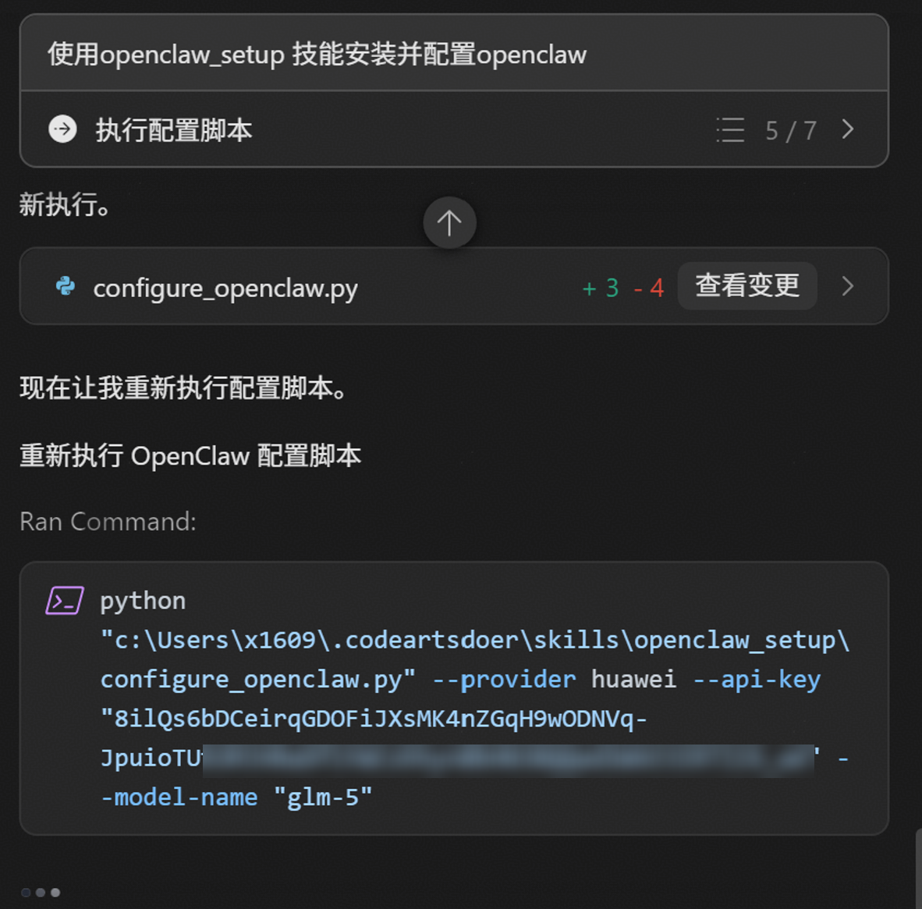Click the red -4 deletions count
Image resolution: width=922 pixels, height=909 pixels.
649,288
